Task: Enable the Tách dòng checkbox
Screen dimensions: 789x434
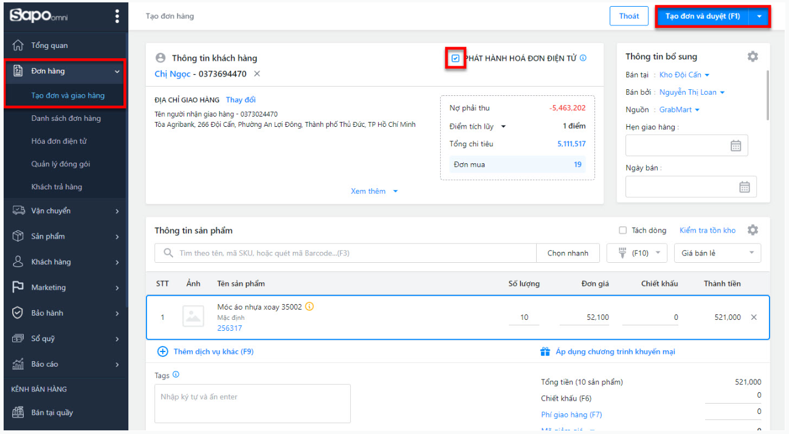Action: pos(622,230)
